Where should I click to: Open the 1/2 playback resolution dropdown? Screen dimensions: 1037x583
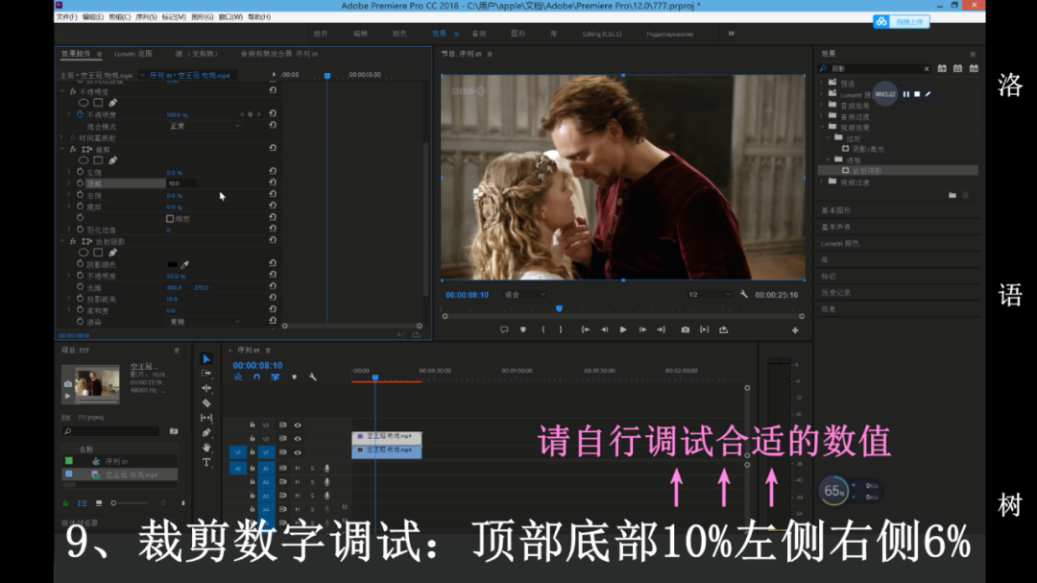pos(710,295)
